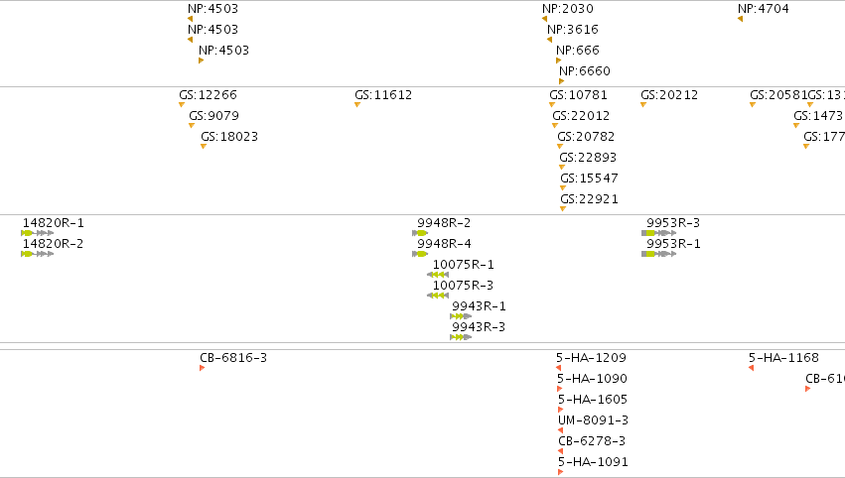Click the GS:10781 insertion triangle
Image resolution: width=845 pixels, height=478 pixels.
click(552, 105)
